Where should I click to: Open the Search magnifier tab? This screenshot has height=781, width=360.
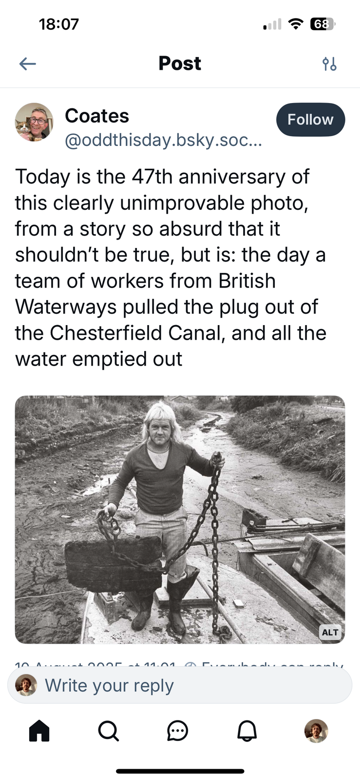coord(108,731)
